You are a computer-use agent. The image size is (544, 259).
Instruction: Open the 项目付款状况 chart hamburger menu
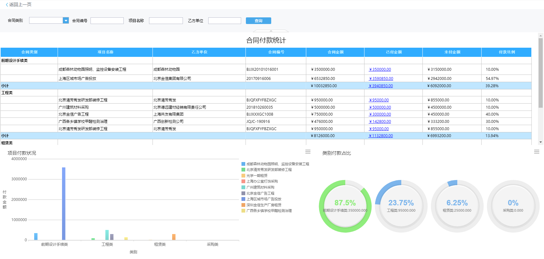tap(308, 152)
